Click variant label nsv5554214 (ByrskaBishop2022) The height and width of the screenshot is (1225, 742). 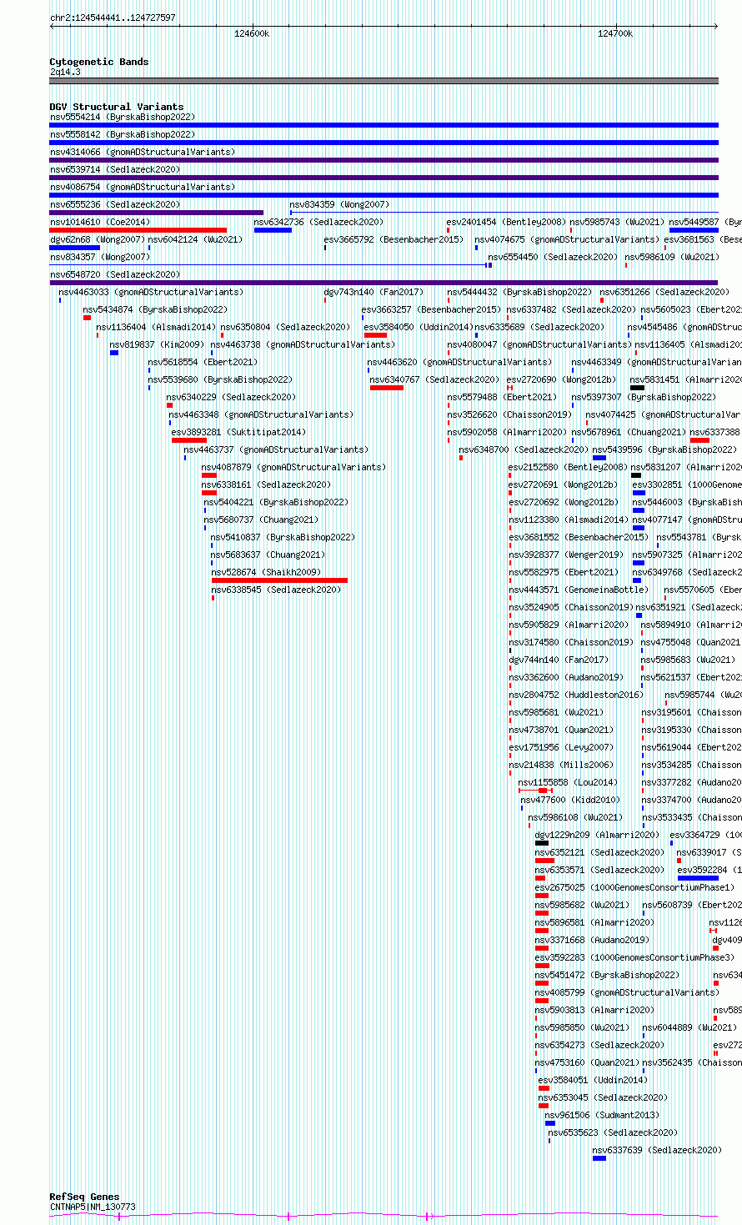click(x=123, y=118)
